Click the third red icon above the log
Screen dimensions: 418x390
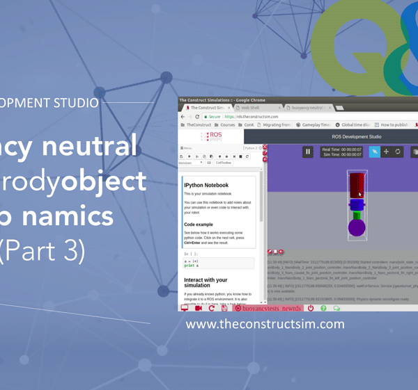click(x=281, y=252)
